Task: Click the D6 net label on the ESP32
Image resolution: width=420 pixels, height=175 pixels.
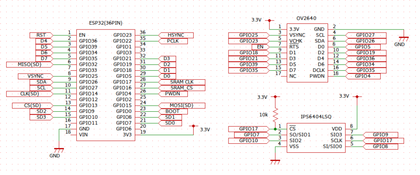Action: point(44,53)
